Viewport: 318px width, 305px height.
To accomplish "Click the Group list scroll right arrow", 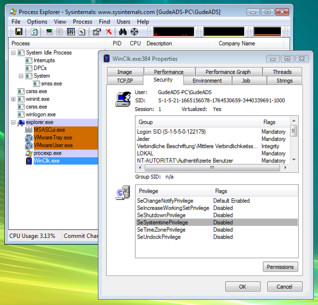I will [285, 168].
